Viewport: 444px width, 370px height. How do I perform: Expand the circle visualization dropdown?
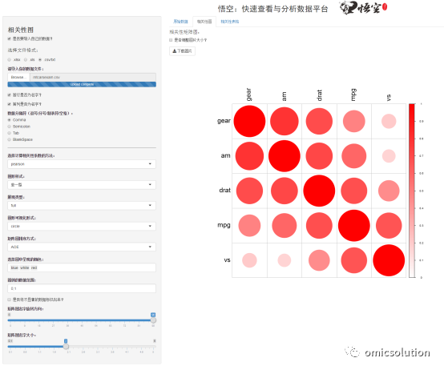pos(82,227)
